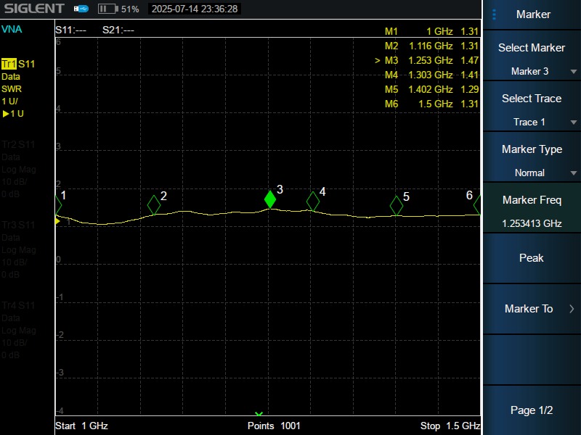Click the Start 1 GHz frequency label
This screenshot has height=435, width=581.
point(81,426)
